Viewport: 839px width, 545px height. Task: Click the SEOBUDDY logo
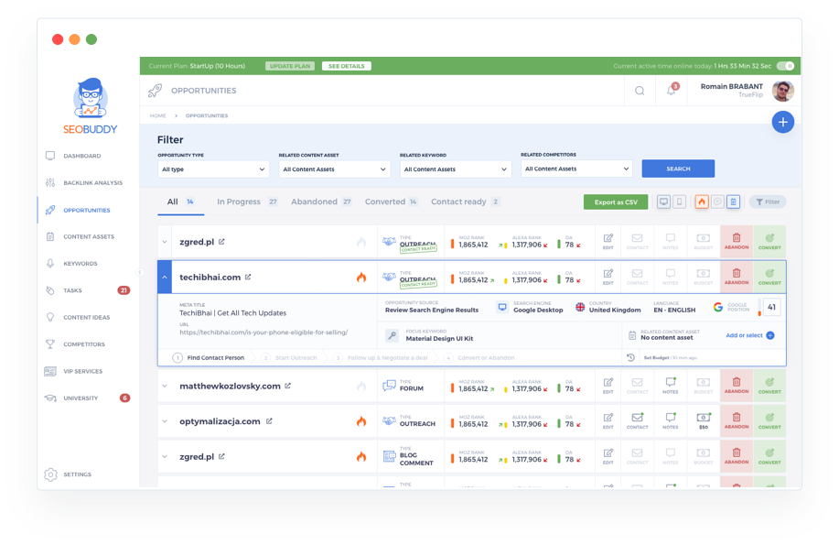tap(90, 106)
